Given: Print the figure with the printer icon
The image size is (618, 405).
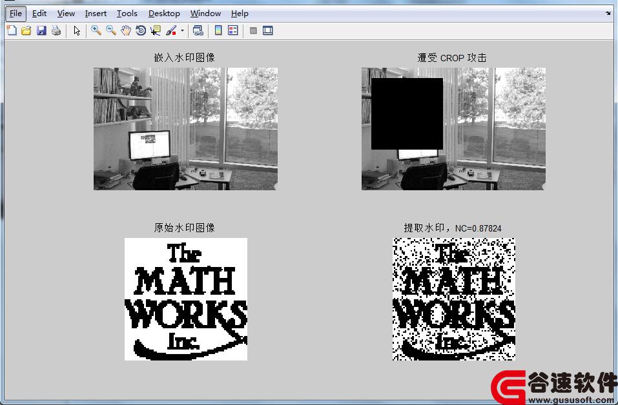Looking at the screenshot, I should tap(56, 30).
